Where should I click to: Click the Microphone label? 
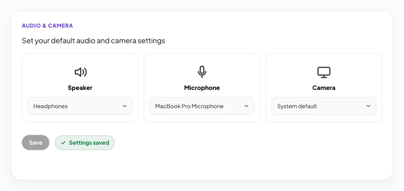click(x=202, y=88)
